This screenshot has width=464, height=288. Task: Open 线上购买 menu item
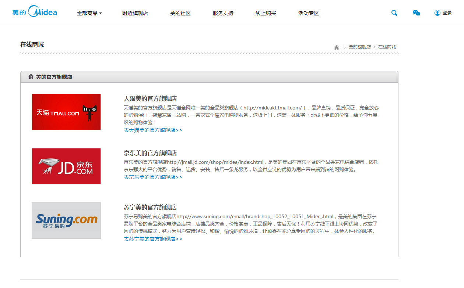pyautogui.click(x=266, y=13)
